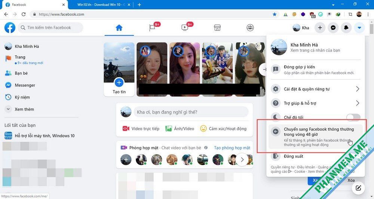Open the Messenger icon in top bar
The height and width of the screenshot is (199, 374).
coord(333,28)
